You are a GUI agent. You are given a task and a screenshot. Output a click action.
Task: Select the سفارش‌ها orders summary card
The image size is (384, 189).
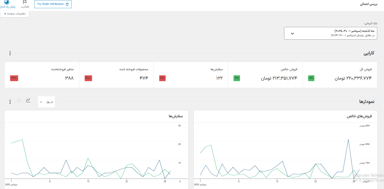tap(191, 75)
